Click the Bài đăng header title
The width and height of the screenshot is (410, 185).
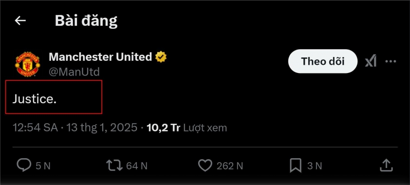tap(86, 21)
